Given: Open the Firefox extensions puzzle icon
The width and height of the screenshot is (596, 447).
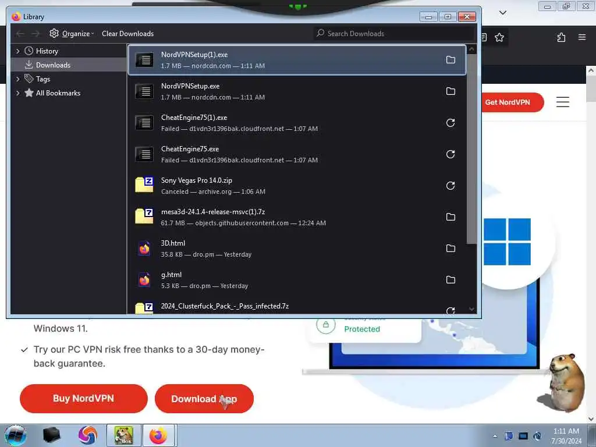Looking at the screenshot, I should pyautogui.click(x=561, y=37).
